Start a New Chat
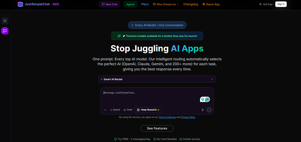 (110, 4)
